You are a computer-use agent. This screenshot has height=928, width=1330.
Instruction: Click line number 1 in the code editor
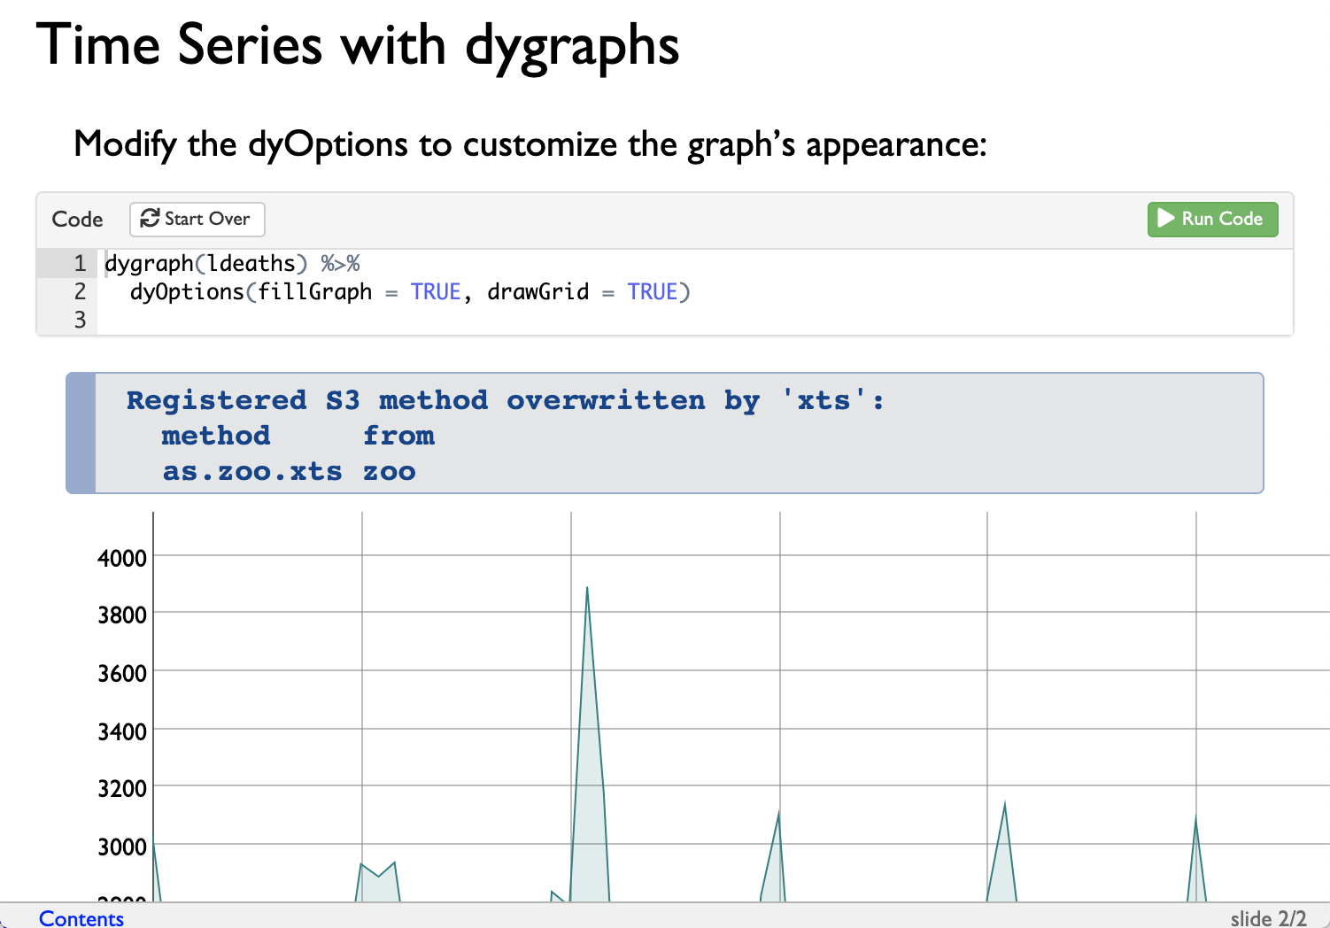tap(78, 263)
